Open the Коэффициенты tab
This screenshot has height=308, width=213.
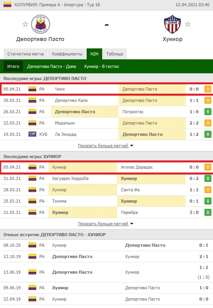[67, 54]
